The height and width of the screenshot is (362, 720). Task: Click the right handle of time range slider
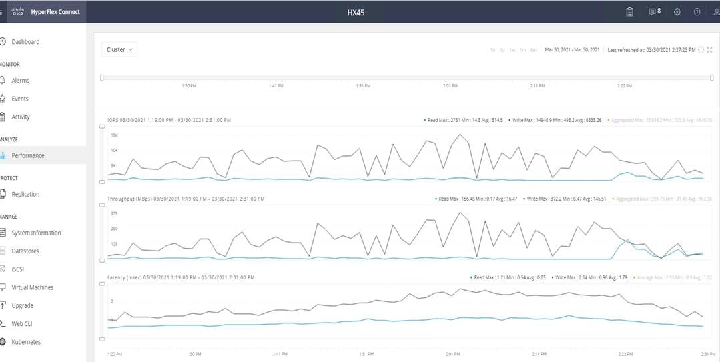click(712, 77)
